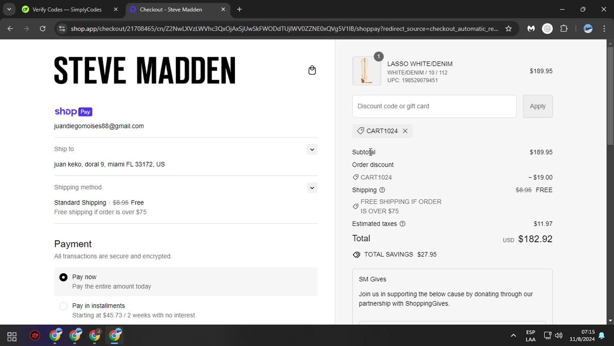614x346 pixels.
Task: Bookmark this page with the star icon
Action: click(x=508, y=29)
